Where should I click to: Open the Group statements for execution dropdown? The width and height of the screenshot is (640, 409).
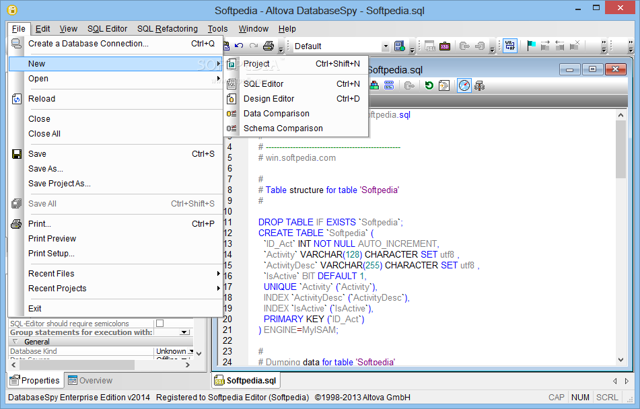click(185, 332)
